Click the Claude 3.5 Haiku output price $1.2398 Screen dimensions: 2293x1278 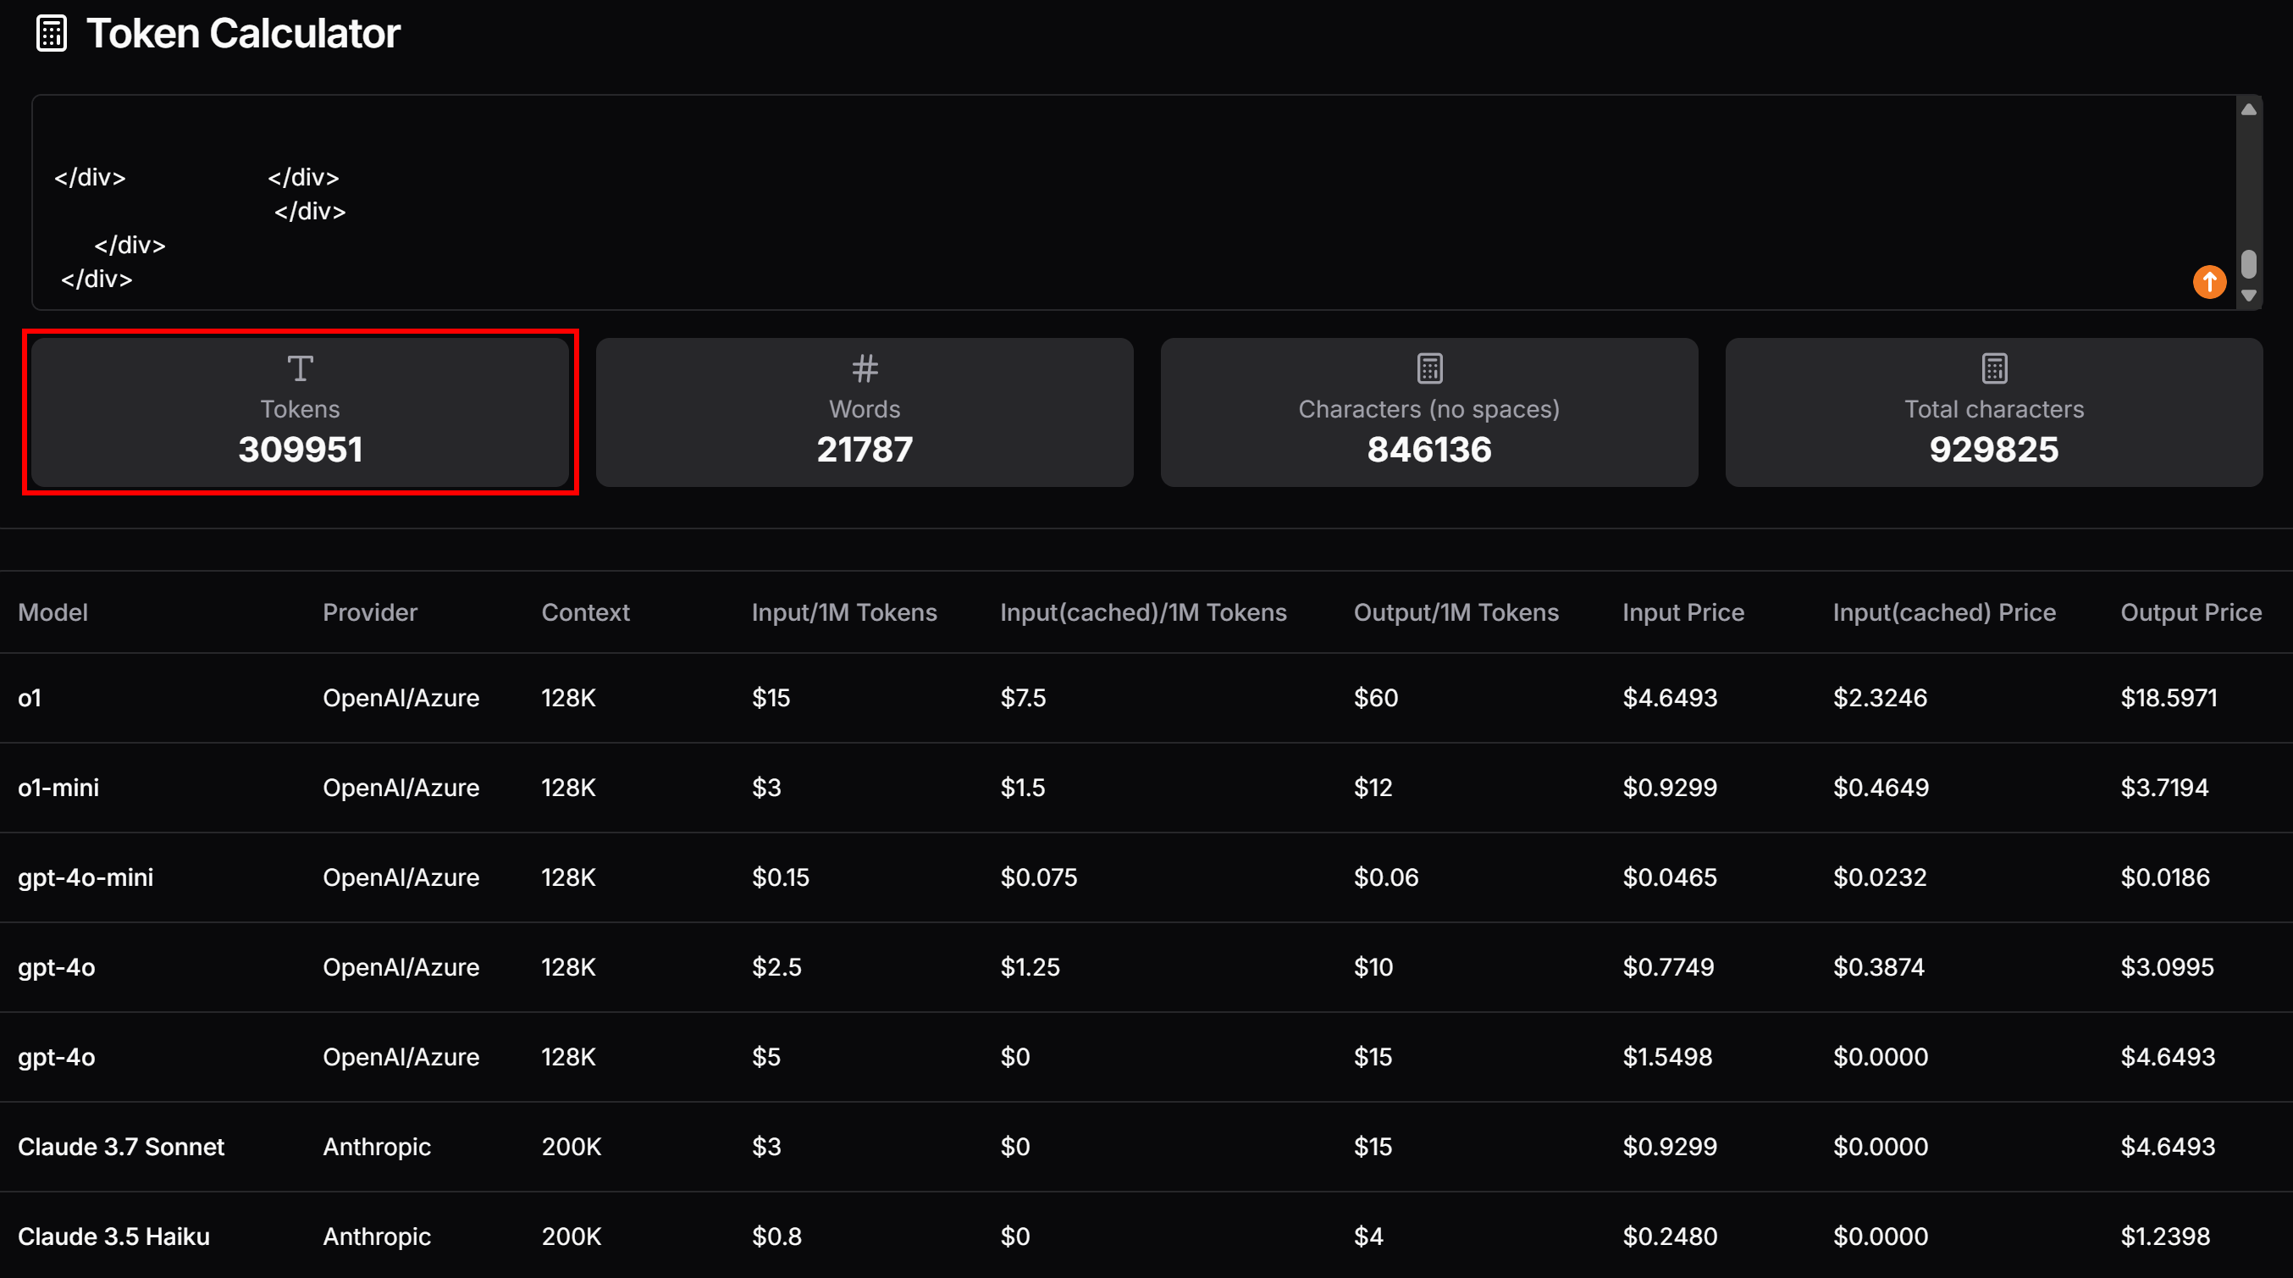coord(2165,1237)
